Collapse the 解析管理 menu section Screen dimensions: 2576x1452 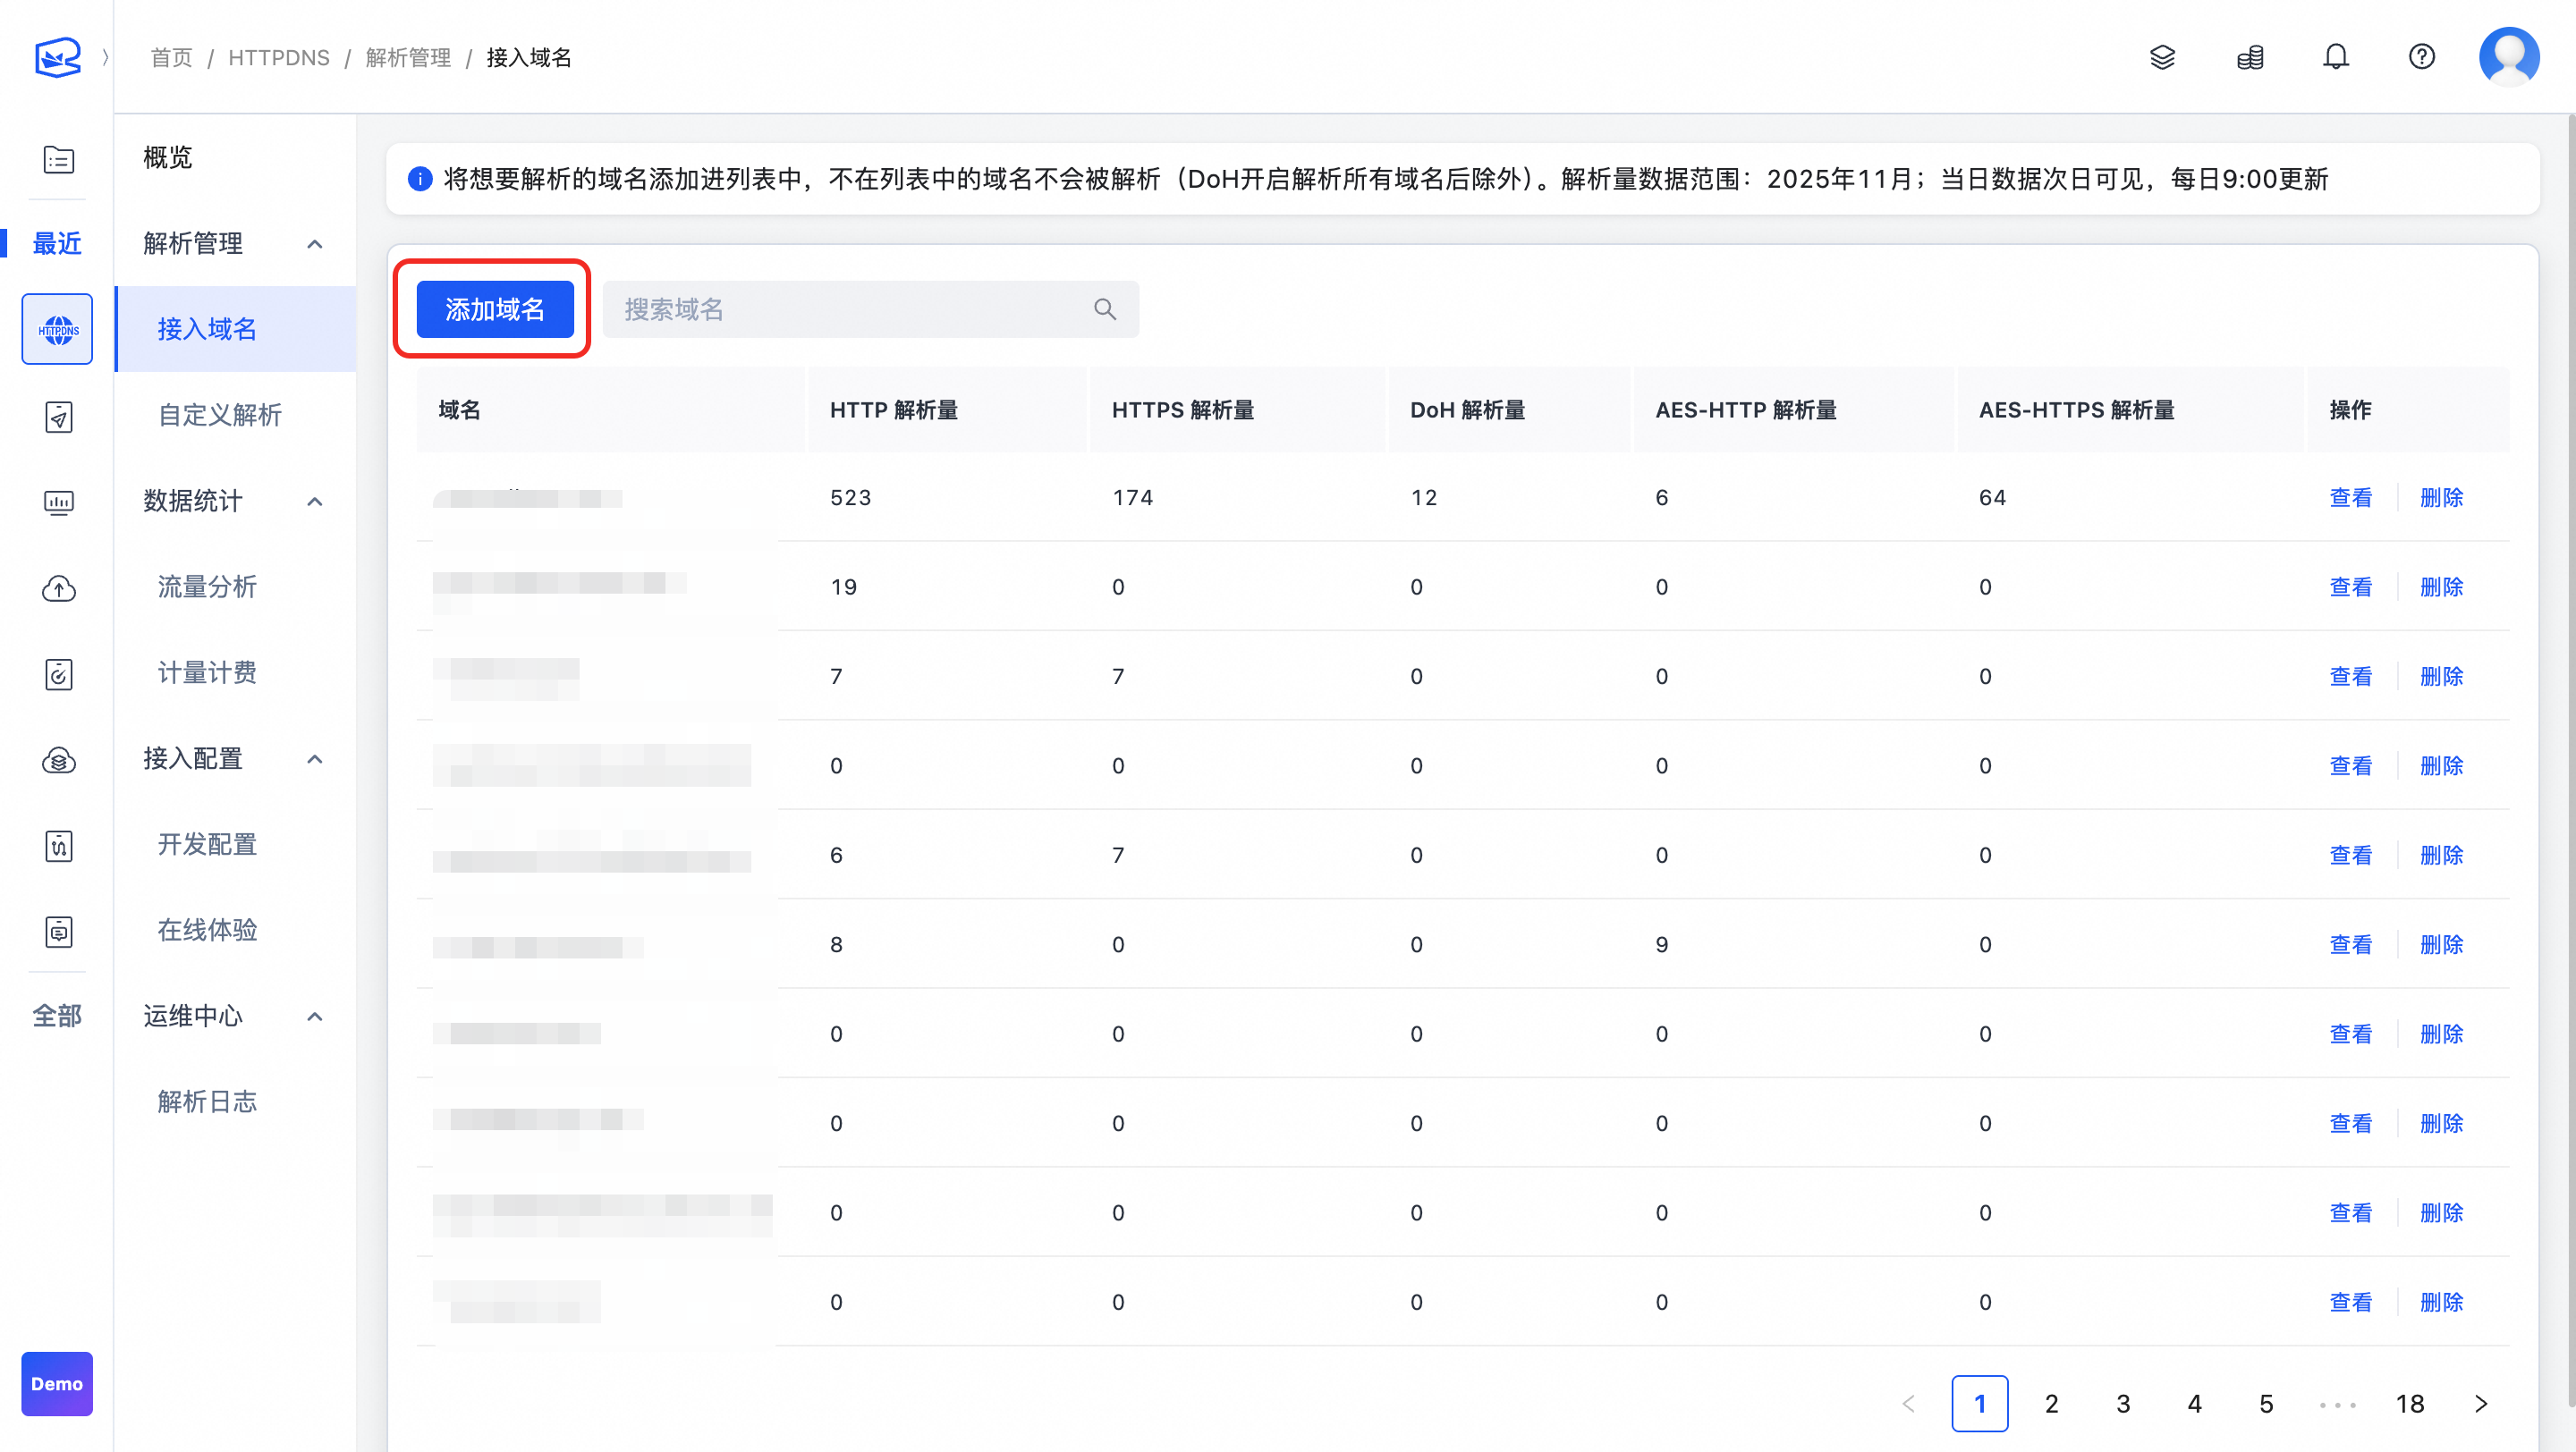(315, 244)
